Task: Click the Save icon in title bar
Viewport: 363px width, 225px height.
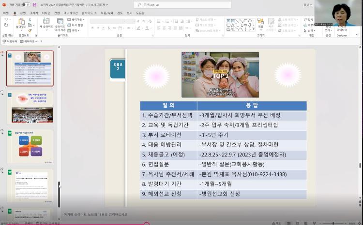Action: 35,4
